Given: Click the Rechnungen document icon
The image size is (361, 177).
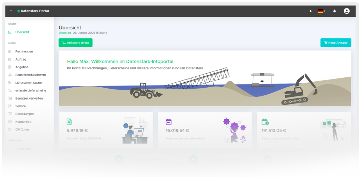Looking at the screenshot, I should [10, 51].
